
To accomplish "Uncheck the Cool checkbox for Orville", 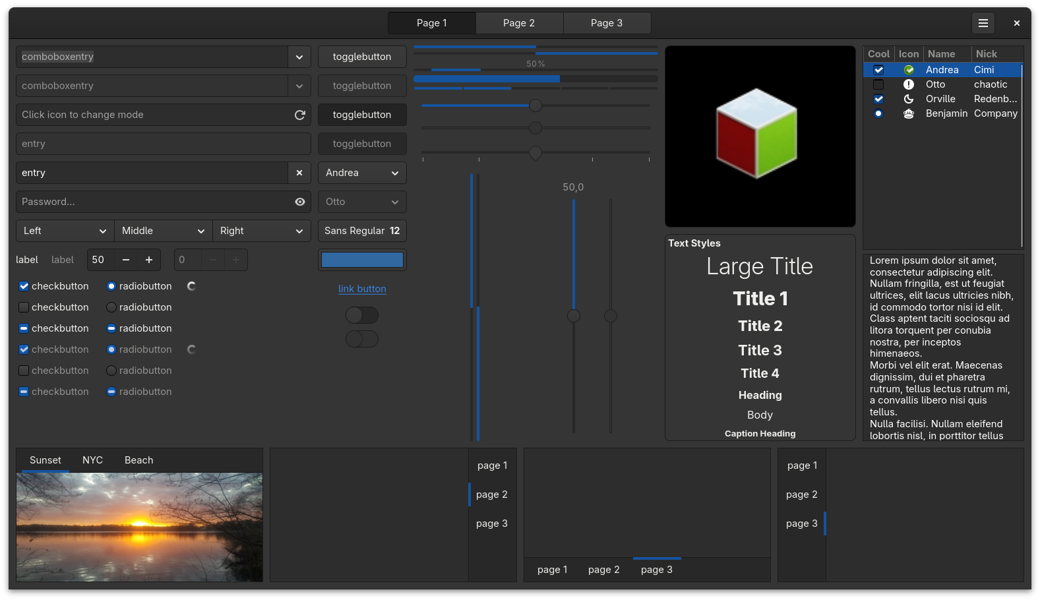I will pyautogui.click(x=878, y=99).
